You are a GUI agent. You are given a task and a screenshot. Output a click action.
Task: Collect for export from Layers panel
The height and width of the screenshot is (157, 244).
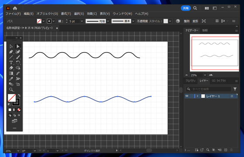(x=202, y=150)
